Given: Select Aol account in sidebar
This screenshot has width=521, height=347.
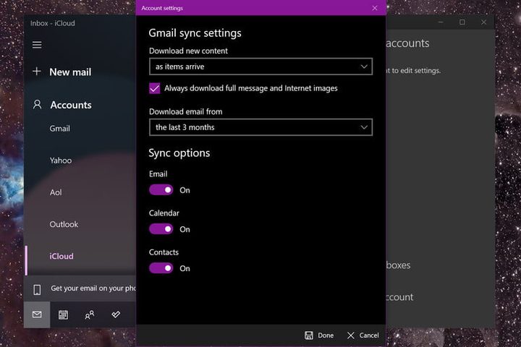Looking at the screenshot, I should pyautogui.click(x=56, y=192).
